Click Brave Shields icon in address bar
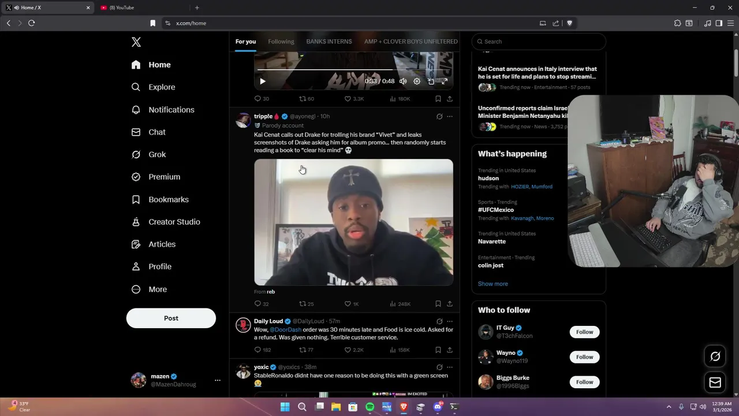 569,23
